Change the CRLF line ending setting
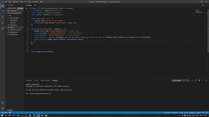This screenshot has height=117, width=209. (x=186, y=113)
